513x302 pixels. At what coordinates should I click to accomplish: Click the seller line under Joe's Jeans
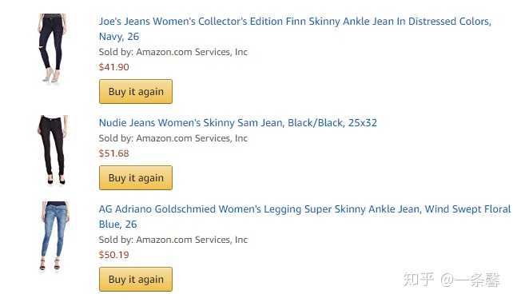click(173, 52)
